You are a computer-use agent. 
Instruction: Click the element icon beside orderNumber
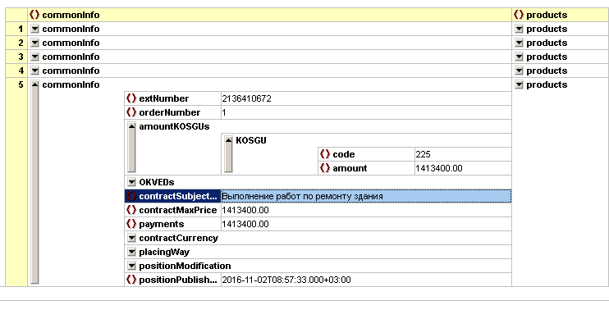(x=131, y=112)
